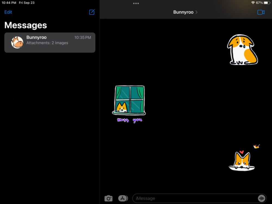
Task: Start a FaceTime video call
Action: (x=261, y=12)
